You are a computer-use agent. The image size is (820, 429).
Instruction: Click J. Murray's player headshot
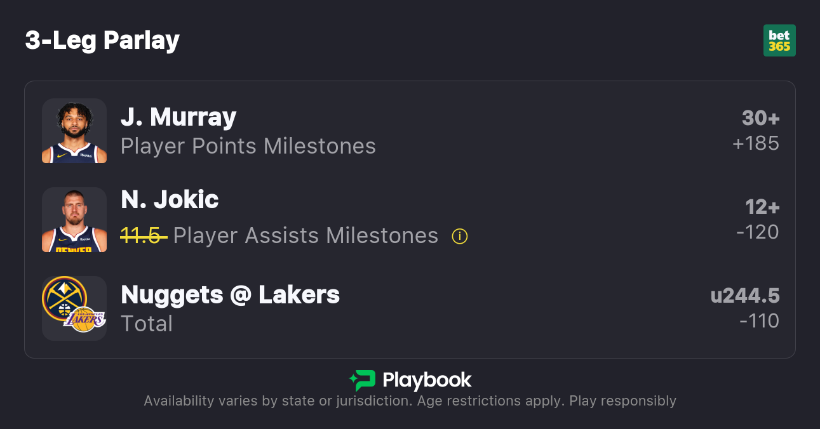click(74, 131)
